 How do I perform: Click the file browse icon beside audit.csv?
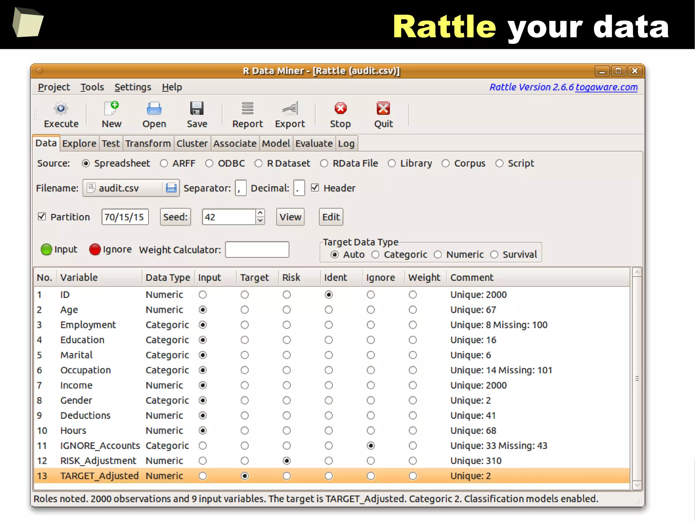click(x=171, y=188)
